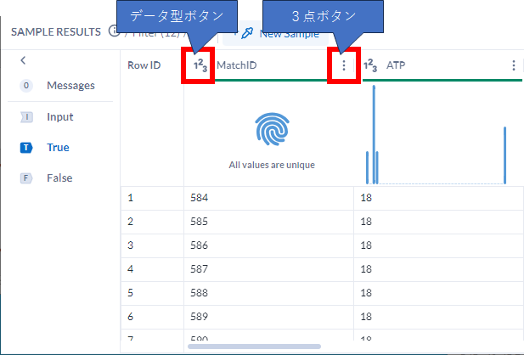Viewport: 524px width, 355px height.
Task: Select the Messages tab
Action: coord(70,86)
